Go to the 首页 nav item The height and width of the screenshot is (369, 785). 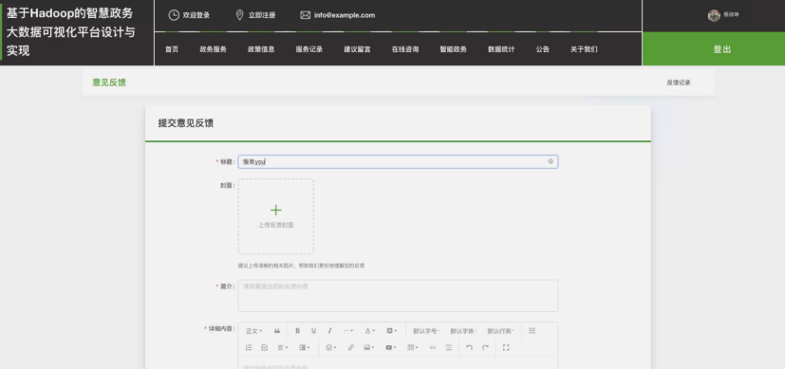[x=172, y=49]
